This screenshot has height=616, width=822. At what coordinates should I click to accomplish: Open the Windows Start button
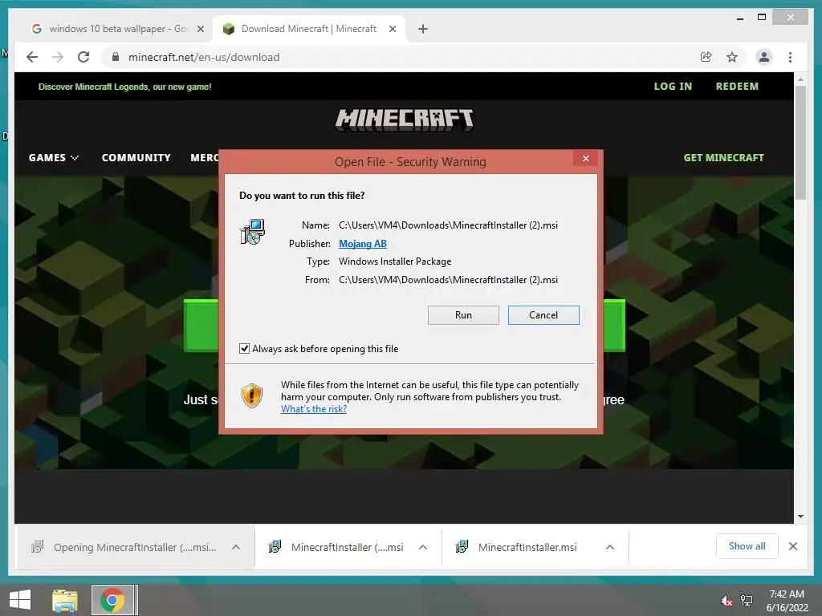tap(20, 600)
